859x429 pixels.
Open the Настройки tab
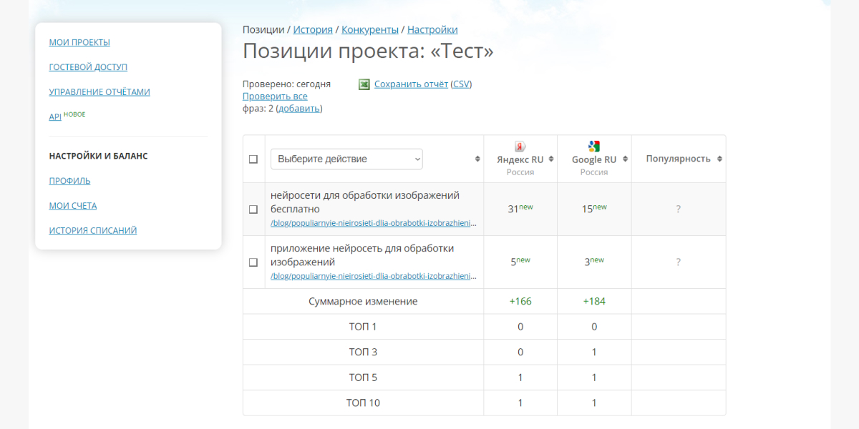point(432,29)
